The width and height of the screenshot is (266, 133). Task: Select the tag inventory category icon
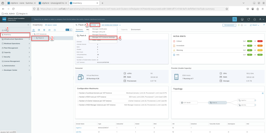point(55,30)
